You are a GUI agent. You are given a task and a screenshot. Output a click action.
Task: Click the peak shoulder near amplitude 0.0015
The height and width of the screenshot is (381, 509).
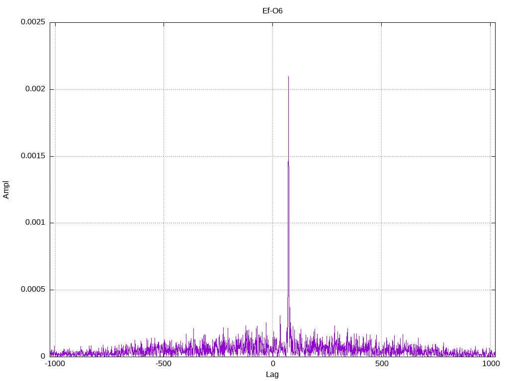pos(288,162)
